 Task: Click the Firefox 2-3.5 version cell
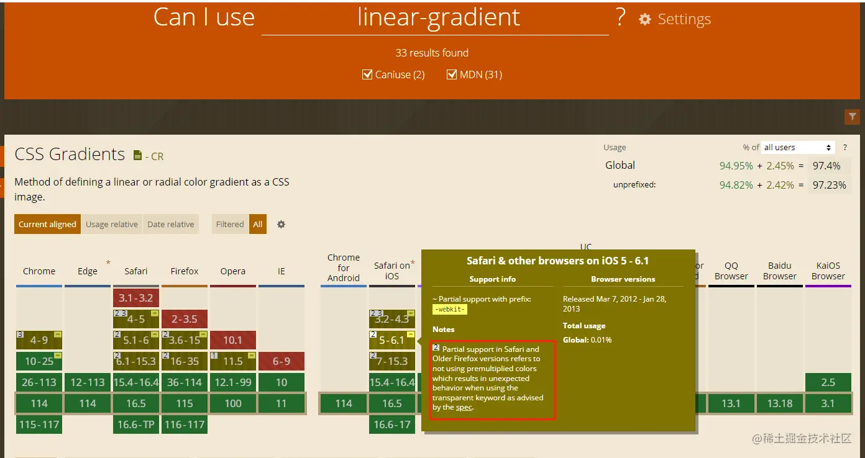pyautogui.click(x=185, y=319)
